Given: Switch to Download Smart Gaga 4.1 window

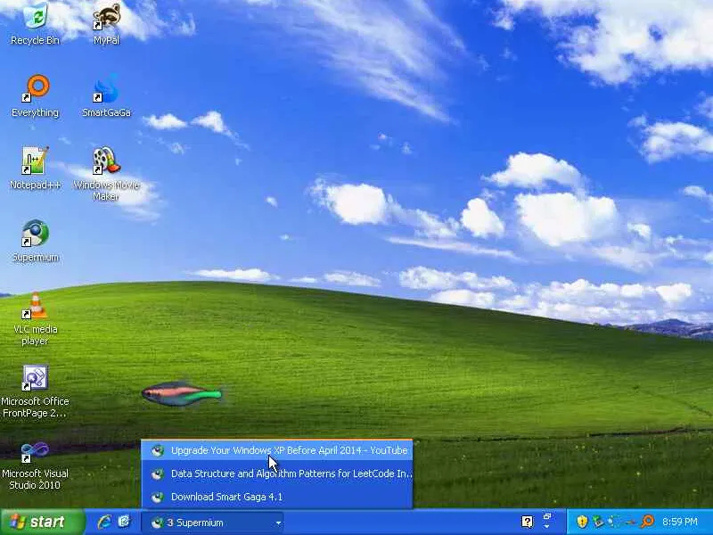Looking at the screenshot, I should 276,497.
